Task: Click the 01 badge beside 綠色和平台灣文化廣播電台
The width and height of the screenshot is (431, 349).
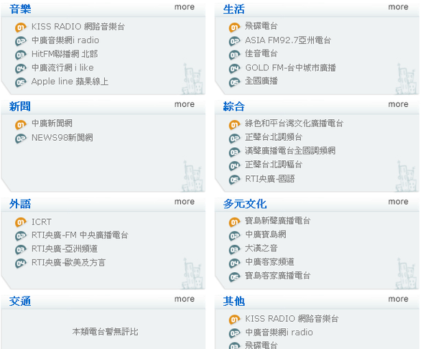Action: click(x=234, y=124)
